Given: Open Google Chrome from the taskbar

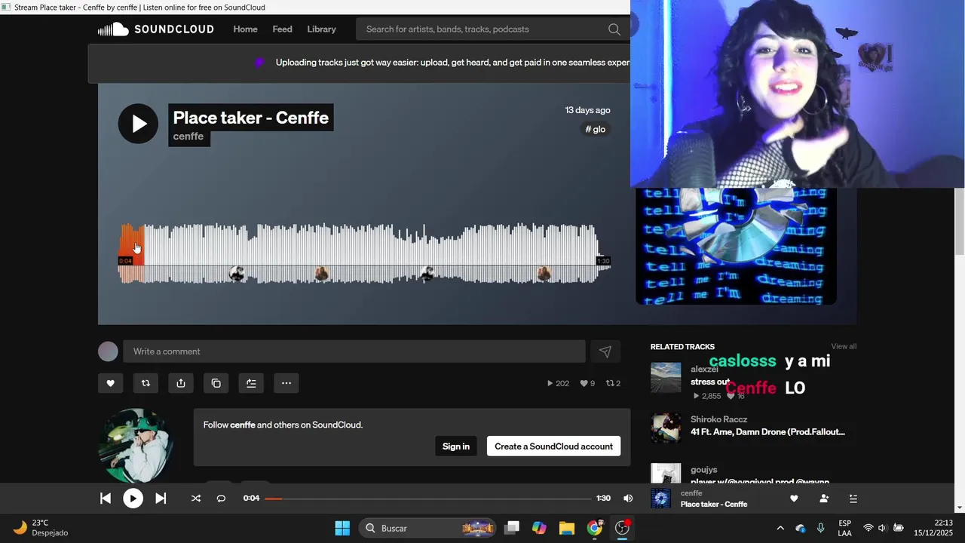Looking at the screenshot, I should coord(595,528).
